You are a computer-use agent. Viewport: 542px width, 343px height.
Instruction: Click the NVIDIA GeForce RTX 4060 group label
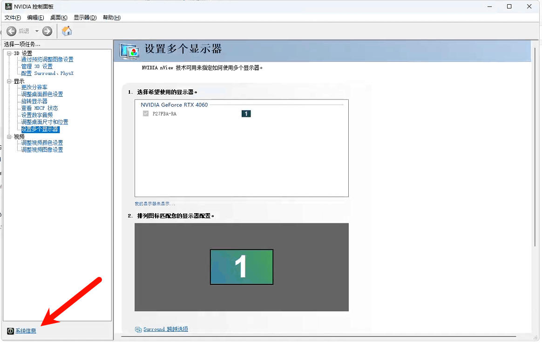tap(174, 105)
